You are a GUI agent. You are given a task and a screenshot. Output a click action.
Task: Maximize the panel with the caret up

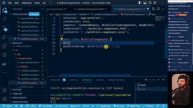click(158, 80)
